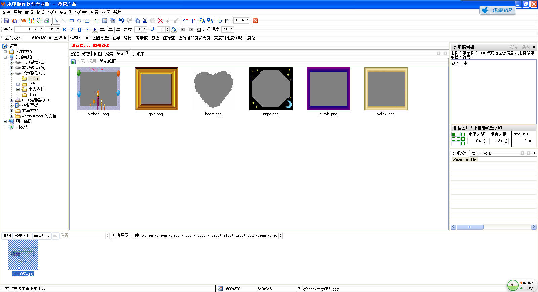Screen dimensions: 538x292
Task: Select the top-left watermark position box
Action: coord(454,134)
